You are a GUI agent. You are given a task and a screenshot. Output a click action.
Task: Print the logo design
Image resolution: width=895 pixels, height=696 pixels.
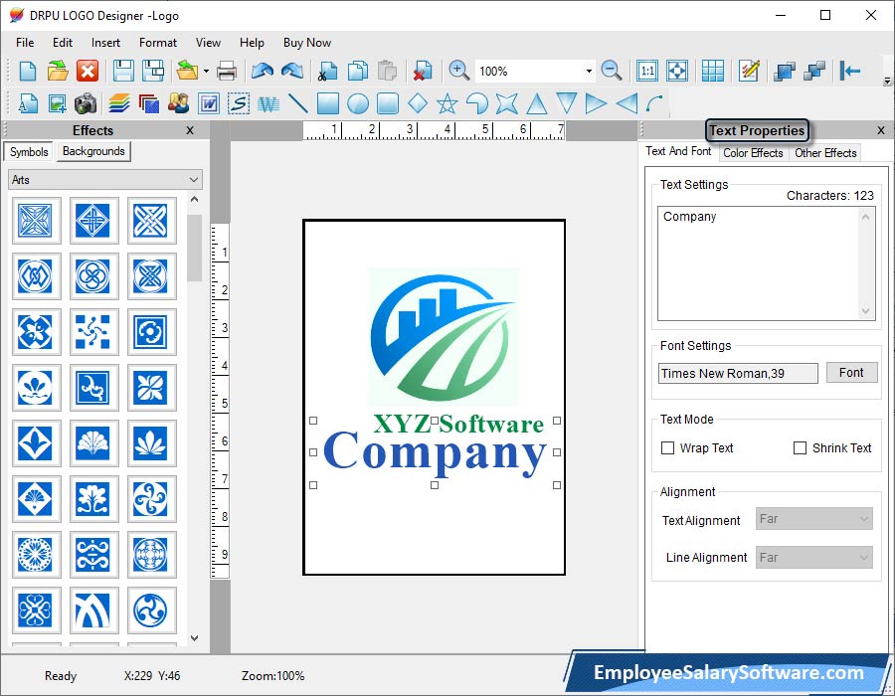[x=227, y=72]
